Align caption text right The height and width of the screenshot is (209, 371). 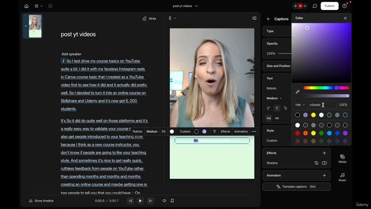pos(285,109)
